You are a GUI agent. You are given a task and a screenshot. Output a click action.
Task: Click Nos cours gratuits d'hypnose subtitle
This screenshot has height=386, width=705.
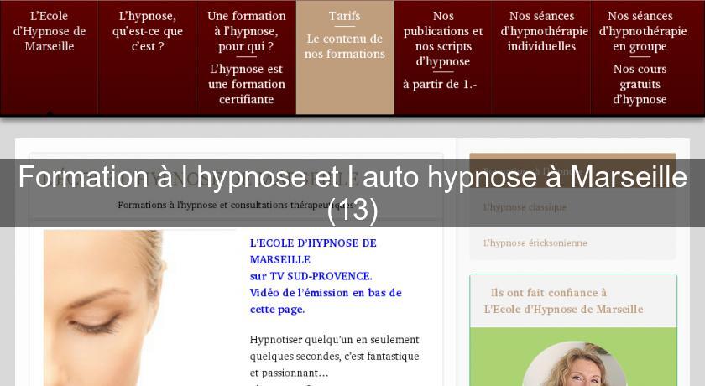point(640,84)
